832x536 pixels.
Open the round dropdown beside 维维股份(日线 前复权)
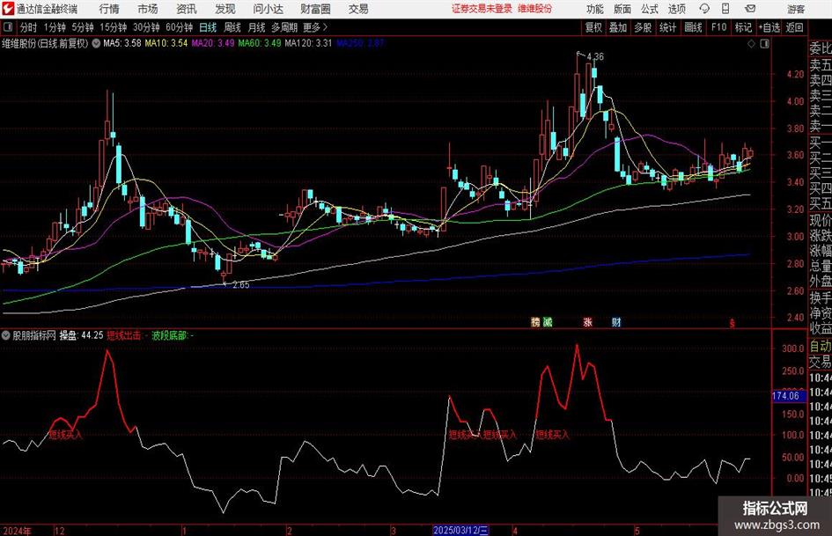[96, 43]
